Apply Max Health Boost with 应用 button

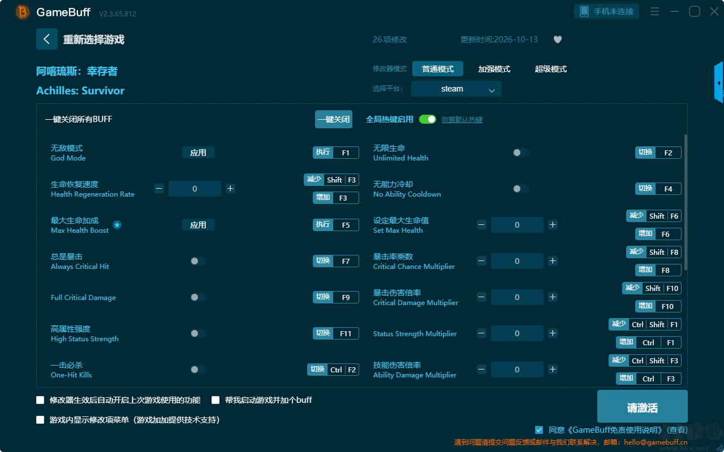(x=199, y=225)
